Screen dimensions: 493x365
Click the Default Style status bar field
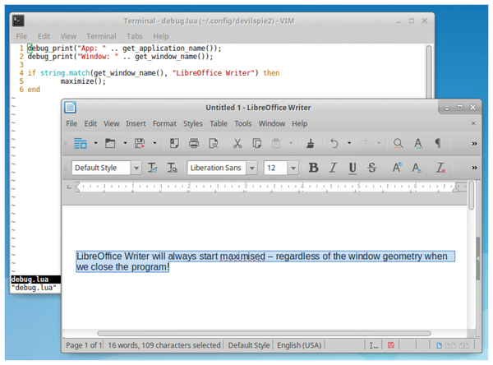pos(249,345)
